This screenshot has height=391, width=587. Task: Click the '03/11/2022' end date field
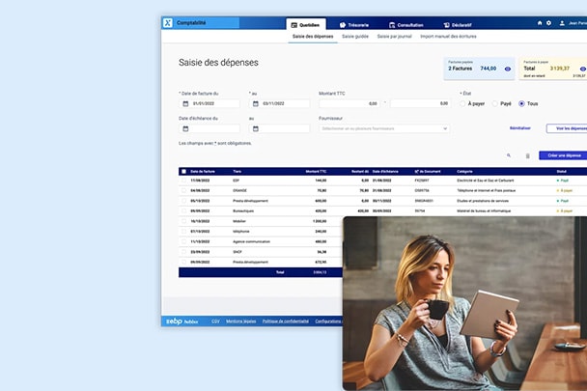(x=279, y=103)
